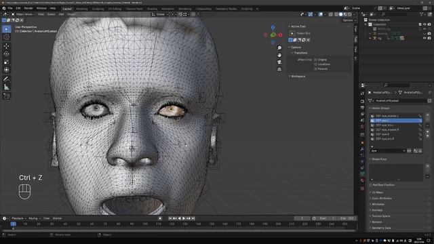Toggle camera view icon in viewport
Viewport: 434px width, 244px height.
click(279, 62)
